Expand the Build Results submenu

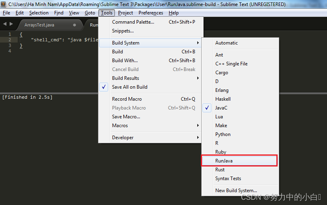click(x=150, y=78)
